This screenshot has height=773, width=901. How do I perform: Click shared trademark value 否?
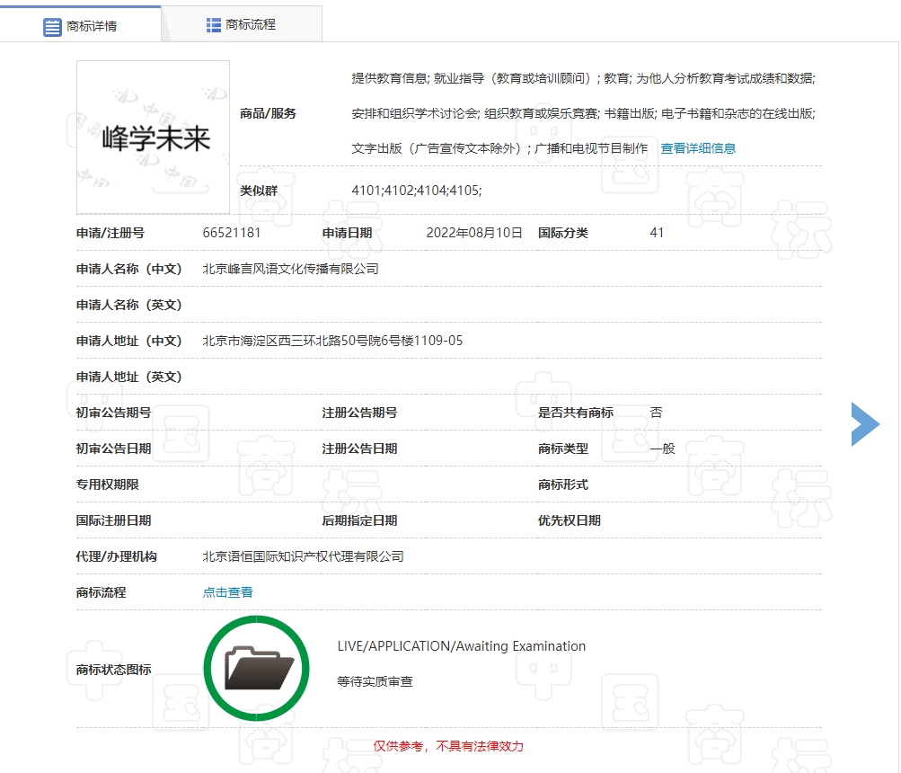(657, 413)
